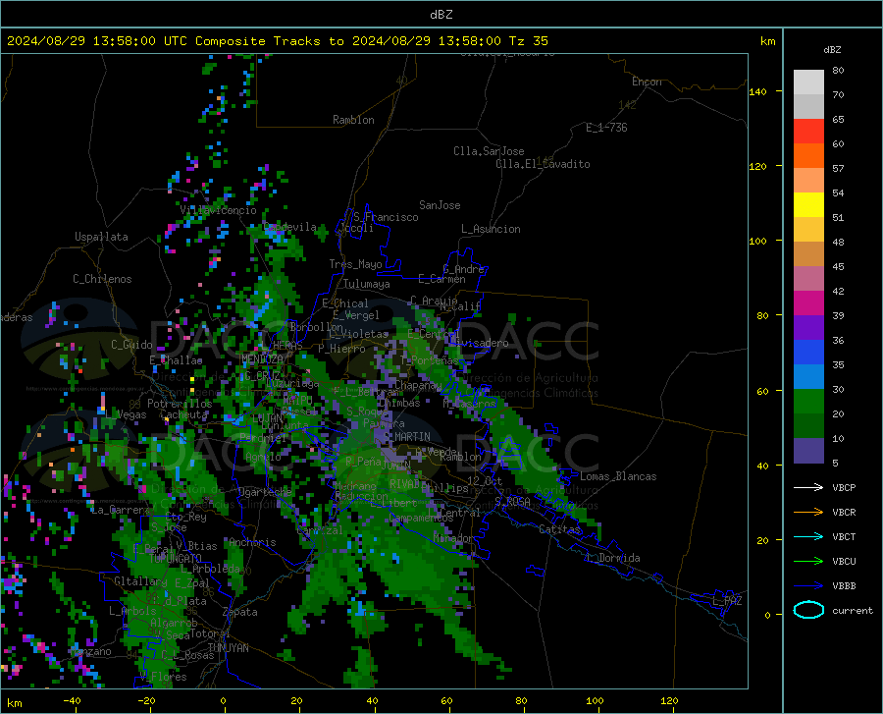
Task: Click the S_MARTIN map label
Action: coord(407,437)
